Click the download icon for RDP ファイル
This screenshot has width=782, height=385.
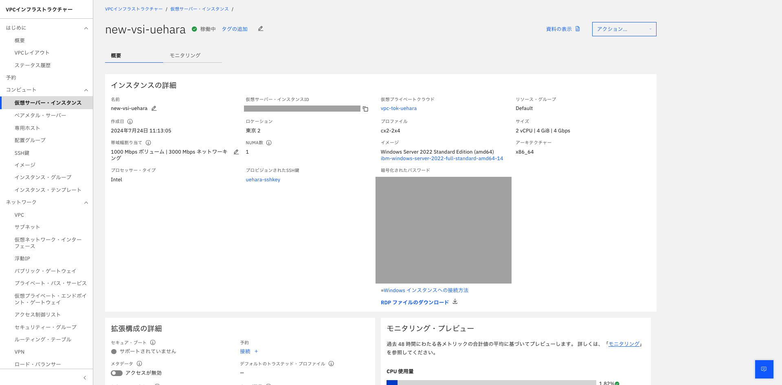[x=455, y=302]
